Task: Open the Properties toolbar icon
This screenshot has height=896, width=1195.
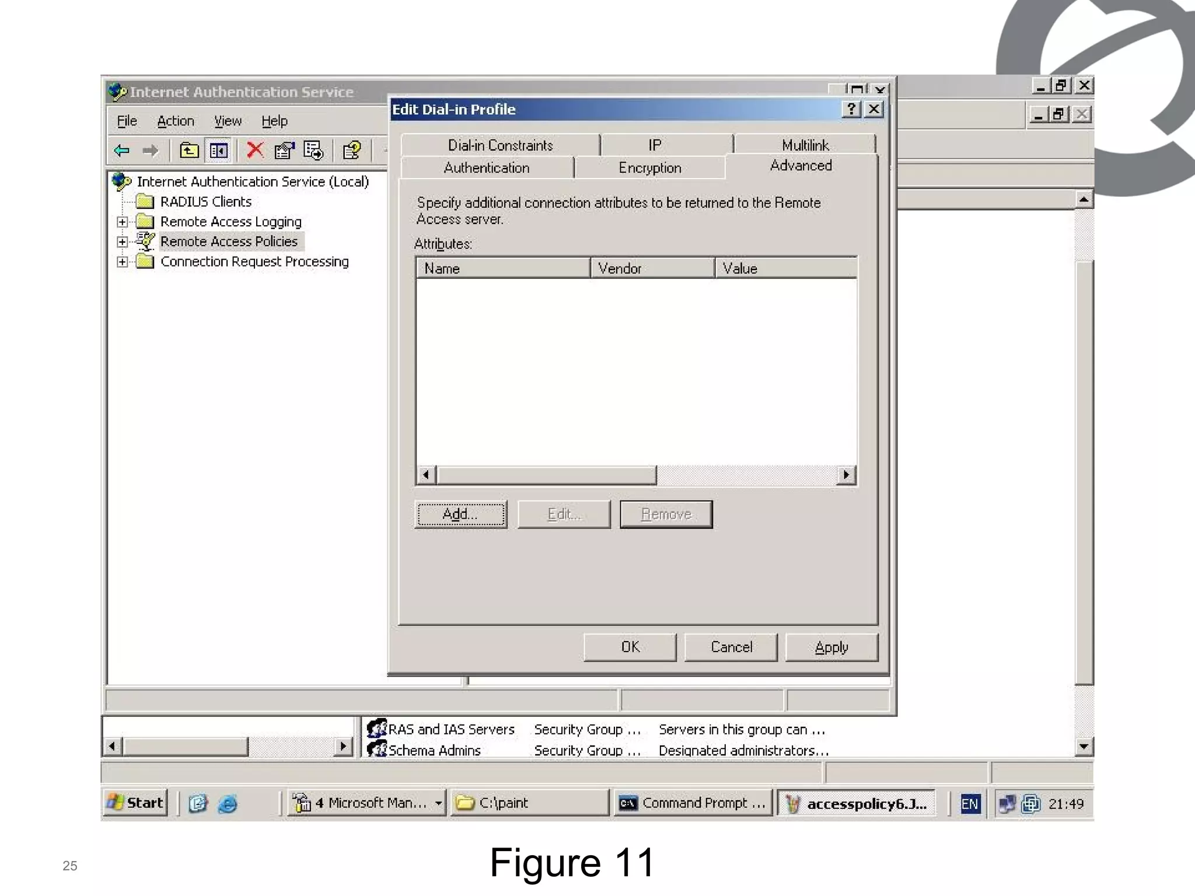Action: (284, 150)
